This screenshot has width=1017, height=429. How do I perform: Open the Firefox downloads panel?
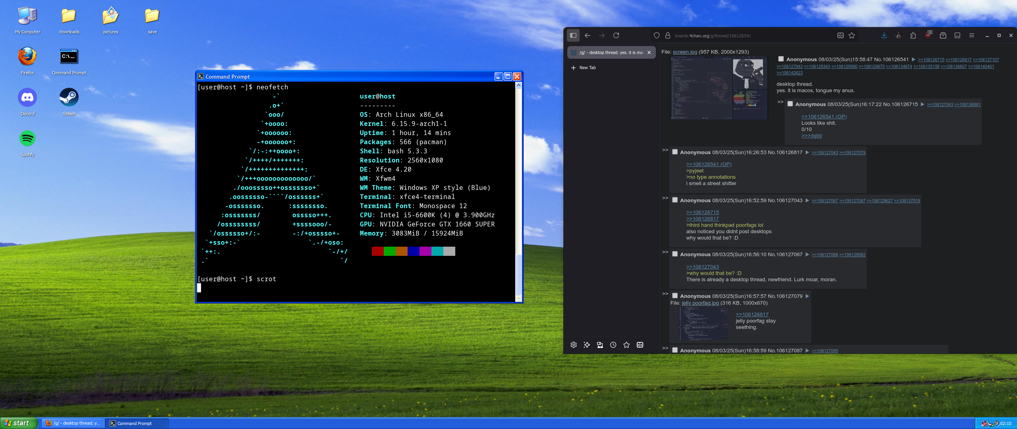coord(884,35)
